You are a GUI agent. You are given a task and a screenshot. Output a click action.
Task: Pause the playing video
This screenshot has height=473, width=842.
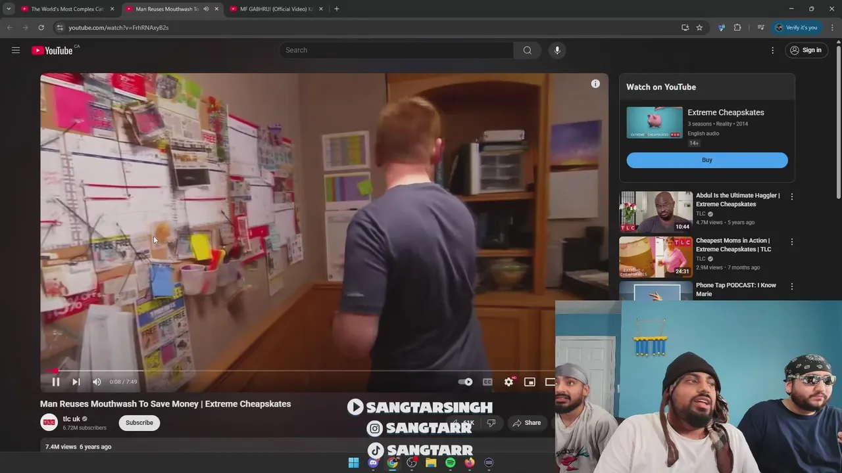coord(56,382)
